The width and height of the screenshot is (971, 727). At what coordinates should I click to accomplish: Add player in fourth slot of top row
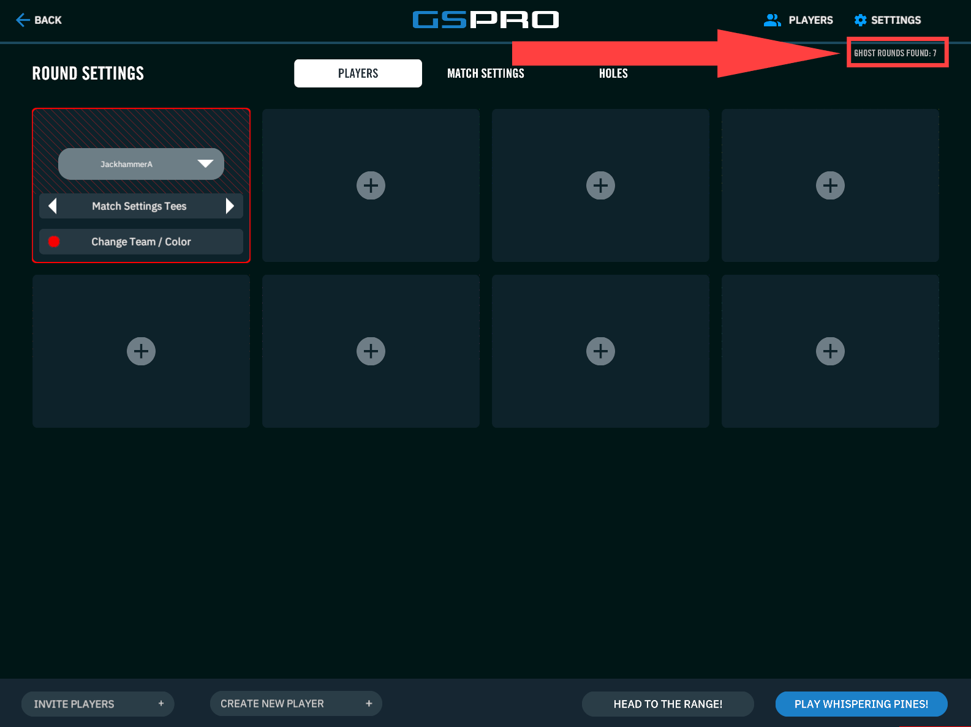pyautogui.click(x=830, y=185)
